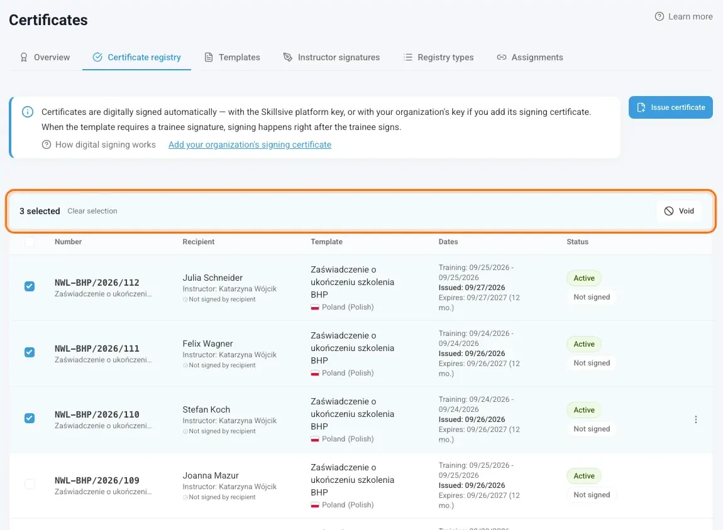Open the Overview tab

(x=45, y=57)
